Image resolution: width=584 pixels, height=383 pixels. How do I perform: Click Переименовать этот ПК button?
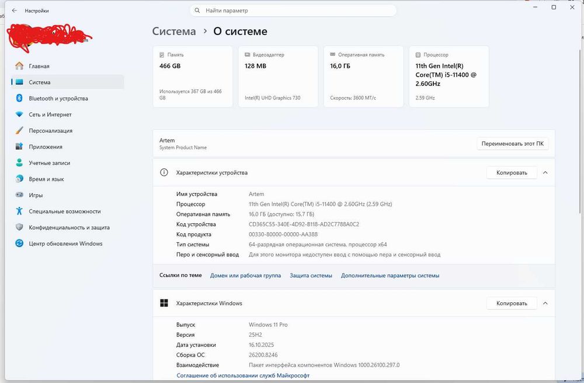(512, 144)
